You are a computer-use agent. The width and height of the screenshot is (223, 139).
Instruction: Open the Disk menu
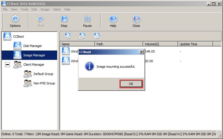coord(34,9)
